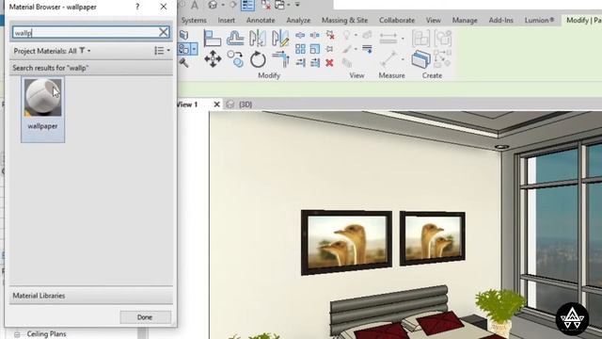Select the Rotate tool
602x339 pixels.
[258, 59]
